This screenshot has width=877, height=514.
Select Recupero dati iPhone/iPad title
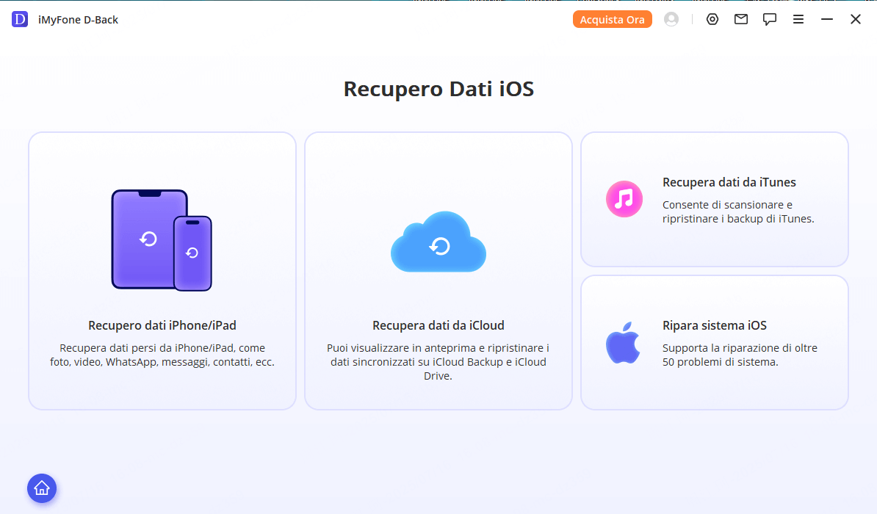click(x=162, y=325)
